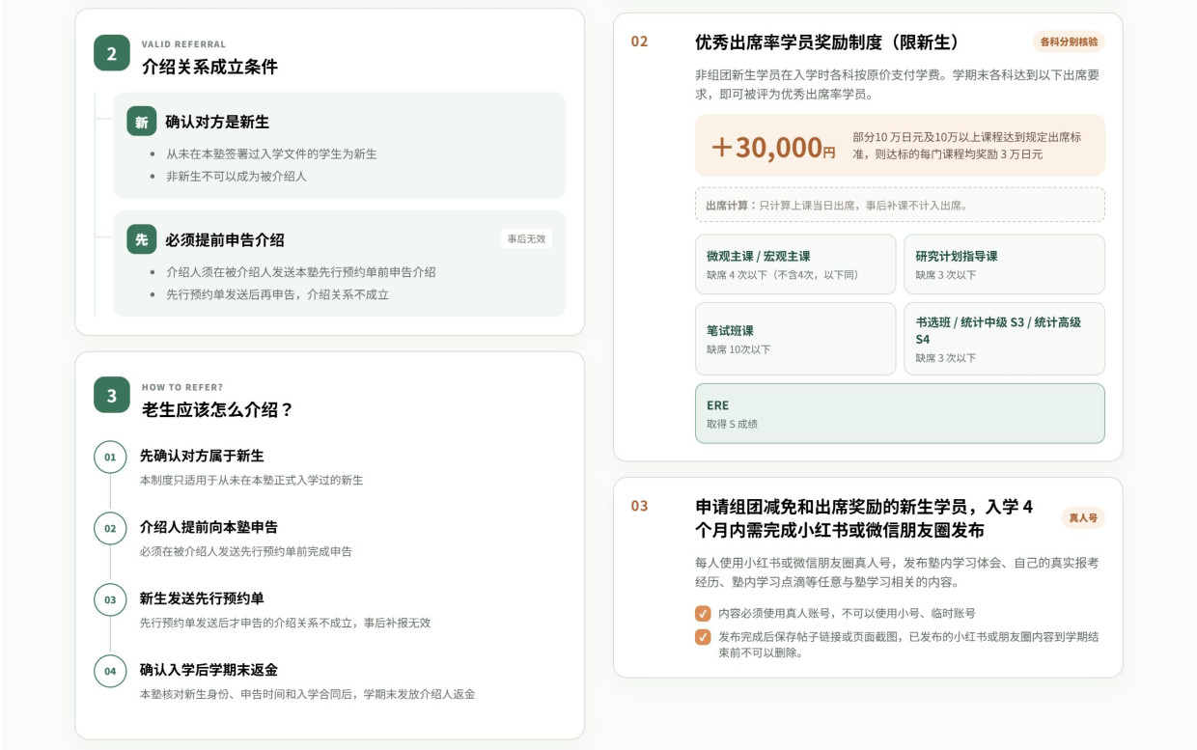Viewport: 1197px width, 750px height.
Task: Click the checkmark beside 内容必须使用真人账号
Action: pos(703,613)
